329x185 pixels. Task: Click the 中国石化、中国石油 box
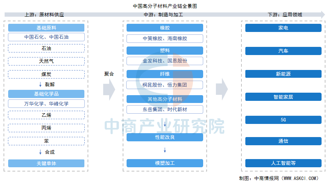[46, 37]
